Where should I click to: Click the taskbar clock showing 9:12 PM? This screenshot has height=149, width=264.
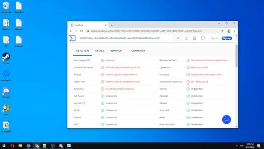(x=250, y=146)
